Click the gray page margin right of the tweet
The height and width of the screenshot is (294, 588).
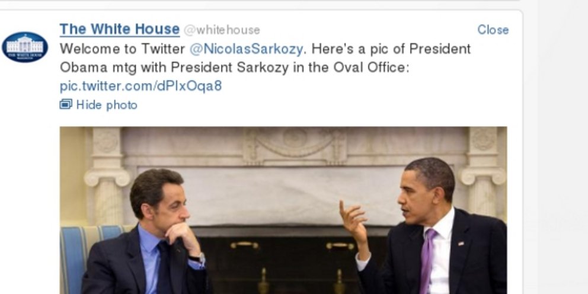coord(556,150)
